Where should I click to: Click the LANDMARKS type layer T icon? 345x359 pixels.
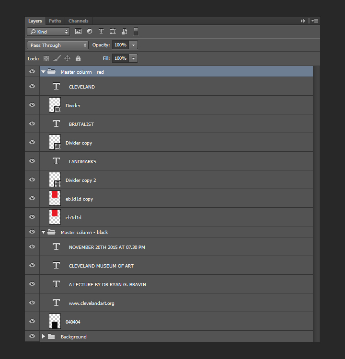click(x=56, y=161)
